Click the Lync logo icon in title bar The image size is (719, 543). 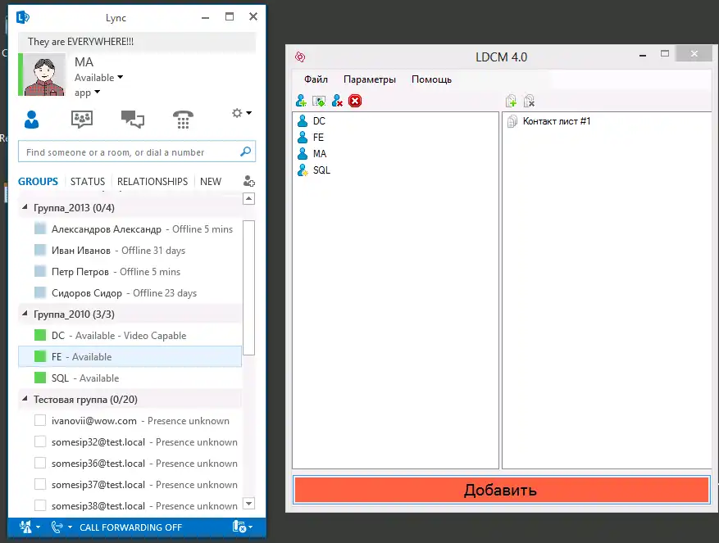23,17
